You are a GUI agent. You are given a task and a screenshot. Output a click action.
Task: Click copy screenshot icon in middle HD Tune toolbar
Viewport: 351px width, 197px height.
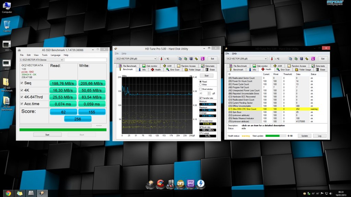(x=185, y=59)
